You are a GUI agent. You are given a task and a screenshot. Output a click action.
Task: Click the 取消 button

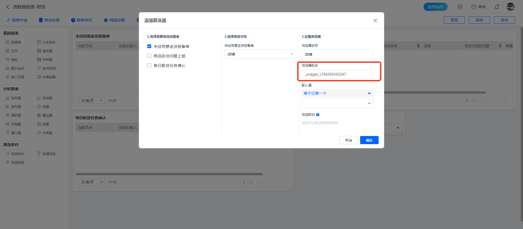[348, 140]
